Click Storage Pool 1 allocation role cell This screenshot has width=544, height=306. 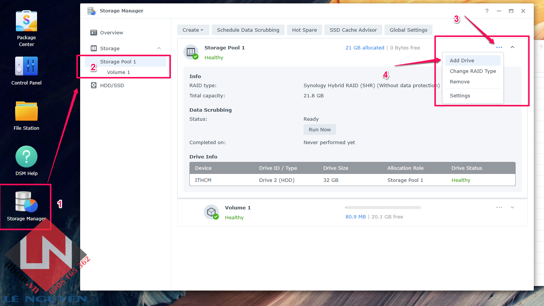click(405, 180)
